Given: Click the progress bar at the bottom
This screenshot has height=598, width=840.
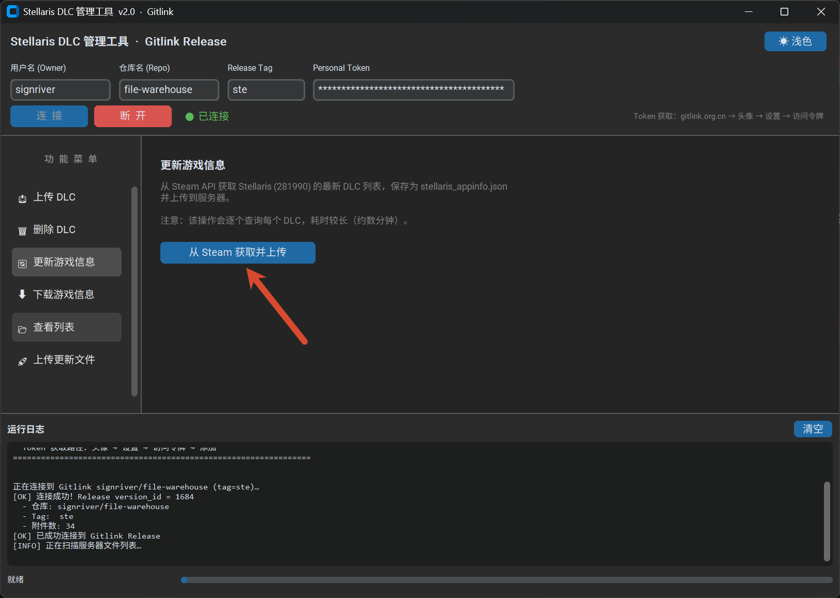Looking at the screenshot, I should point(507,580).
